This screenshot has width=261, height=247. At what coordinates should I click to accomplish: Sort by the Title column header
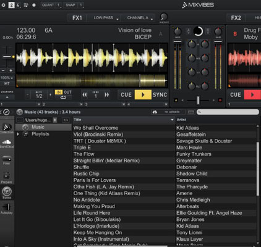tap(124, 120)
